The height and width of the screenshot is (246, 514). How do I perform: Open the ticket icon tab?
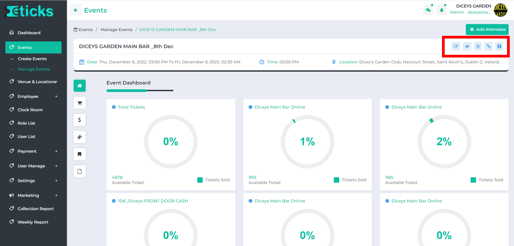[80, 137]
